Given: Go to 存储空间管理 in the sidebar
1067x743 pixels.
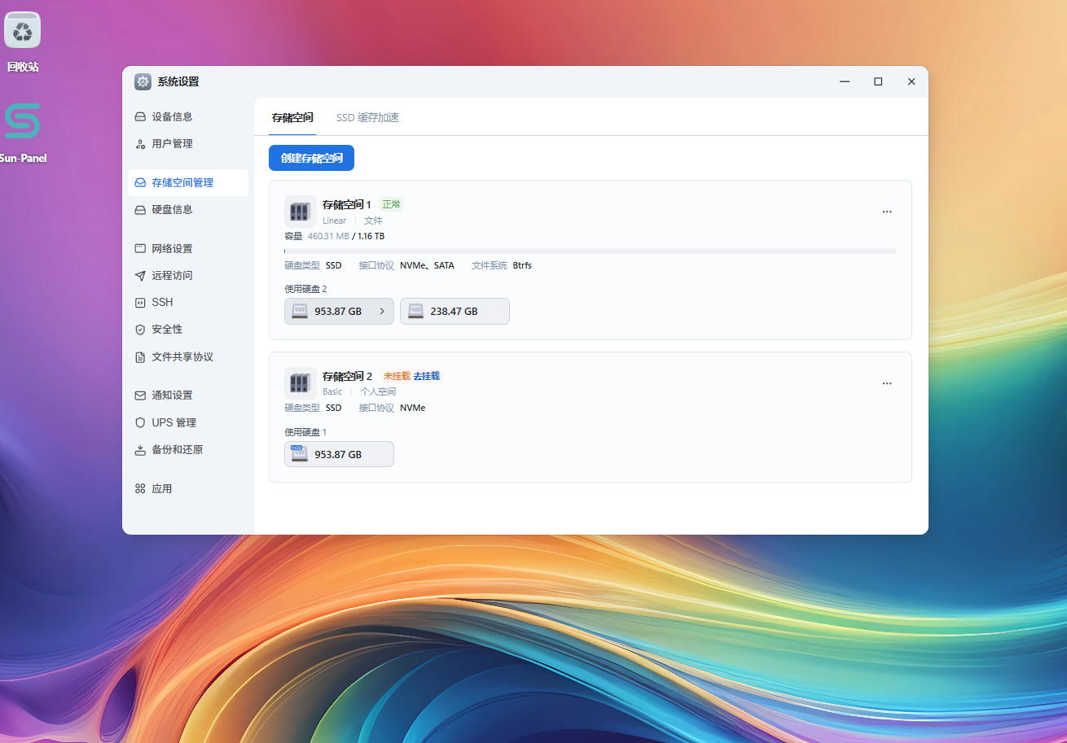Looking at the screenshot, I should click(x=188, y=183).
